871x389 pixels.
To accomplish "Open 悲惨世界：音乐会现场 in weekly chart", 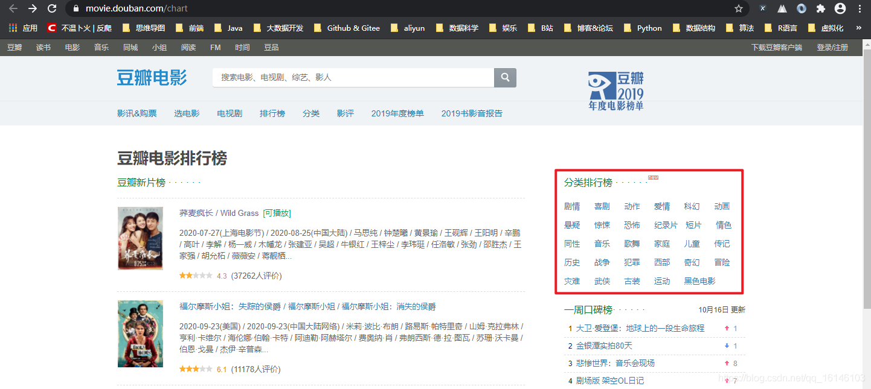I will 615,363.
